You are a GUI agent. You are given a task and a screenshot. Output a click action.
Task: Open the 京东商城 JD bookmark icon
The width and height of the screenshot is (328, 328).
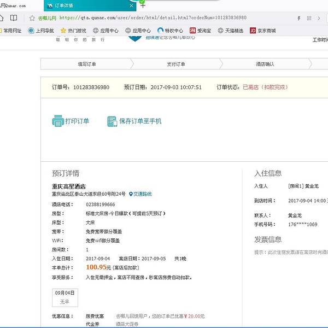pyautogui.click(x=253, y=31)
